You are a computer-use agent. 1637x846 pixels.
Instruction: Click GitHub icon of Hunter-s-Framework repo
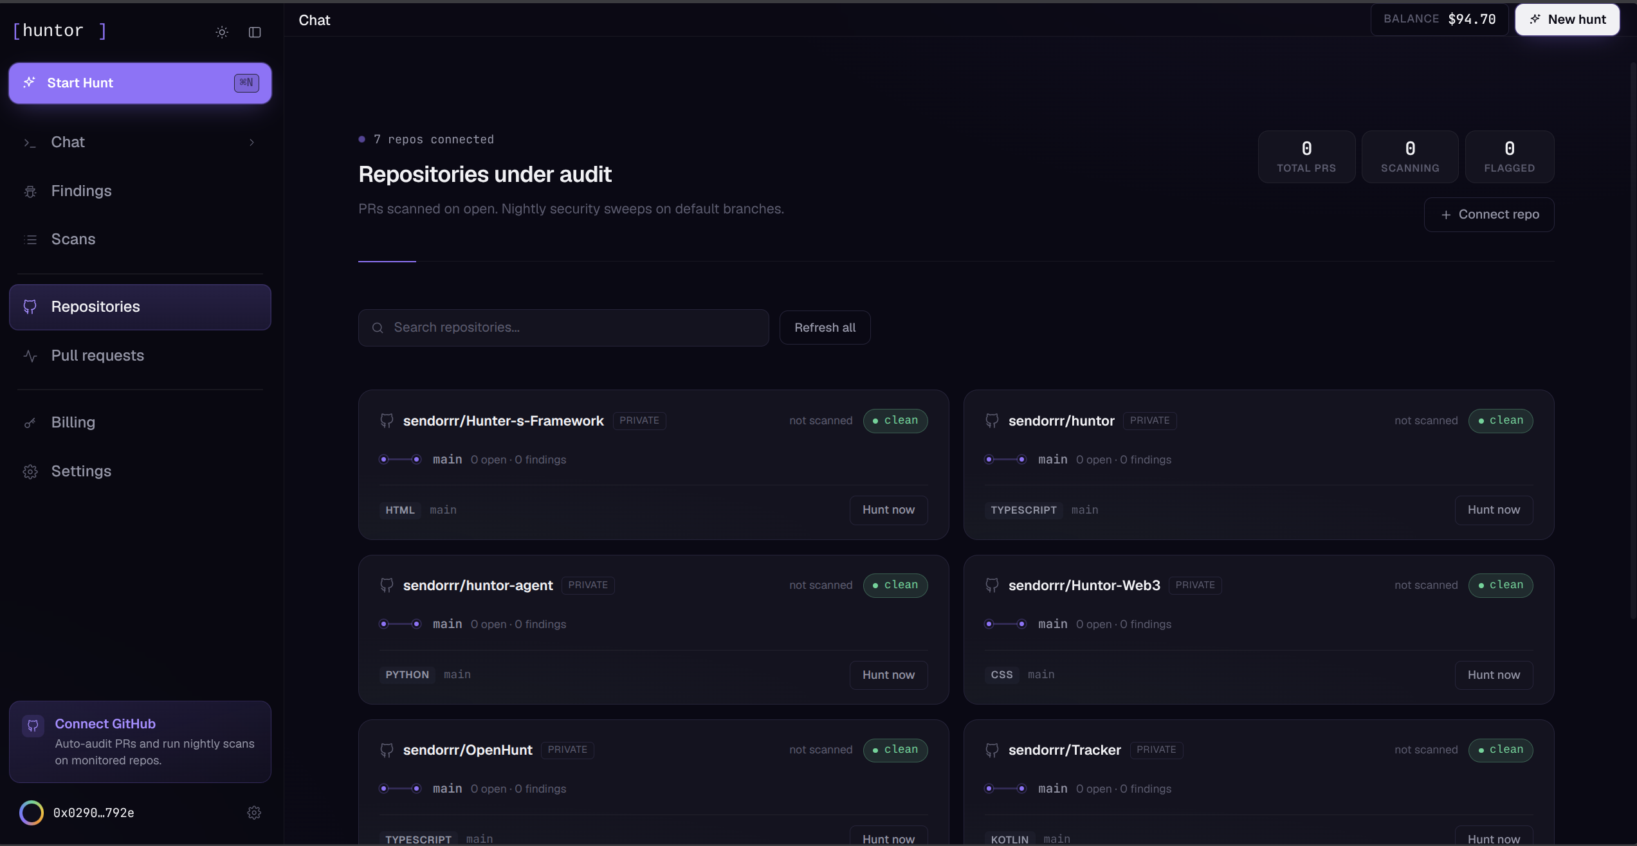pos(387,420)
